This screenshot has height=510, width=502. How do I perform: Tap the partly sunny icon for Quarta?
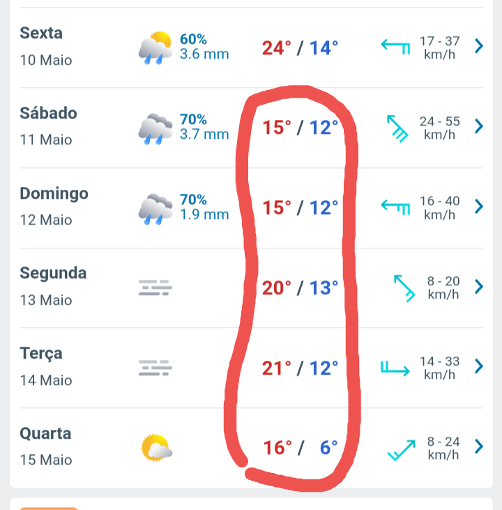coord(156,447)
